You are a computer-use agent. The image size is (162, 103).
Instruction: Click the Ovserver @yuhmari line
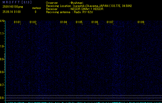[x=65, y=3]
